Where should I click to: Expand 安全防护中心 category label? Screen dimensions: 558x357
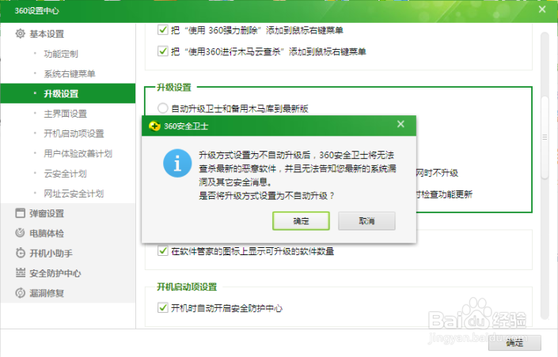pyautogui.click(x=55, y=273)
